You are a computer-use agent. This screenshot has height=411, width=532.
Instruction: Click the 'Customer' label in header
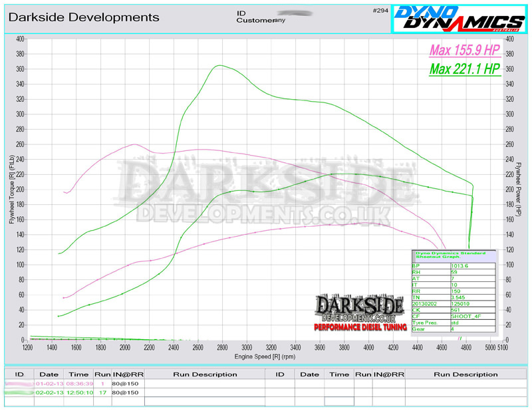tap(255, 21)
